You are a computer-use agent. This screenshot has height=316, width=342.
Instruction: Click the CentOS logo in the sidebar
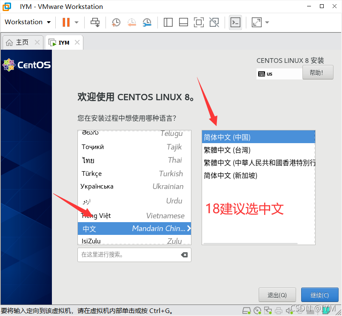[26, 65]
